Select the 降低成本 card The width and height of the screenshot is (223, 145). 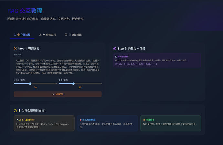(x=171, y=123)
